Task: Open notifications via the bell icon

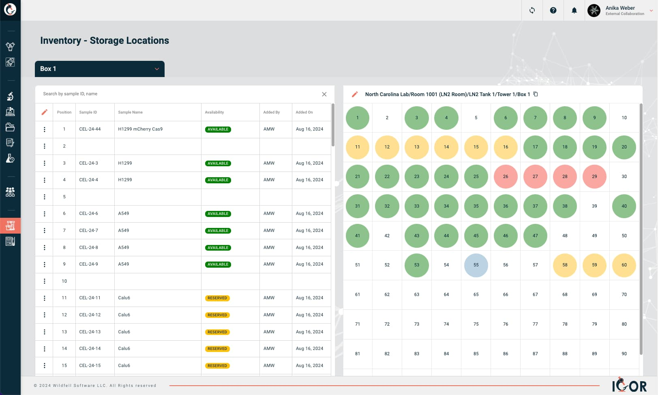Action: [x=574, y=11]
